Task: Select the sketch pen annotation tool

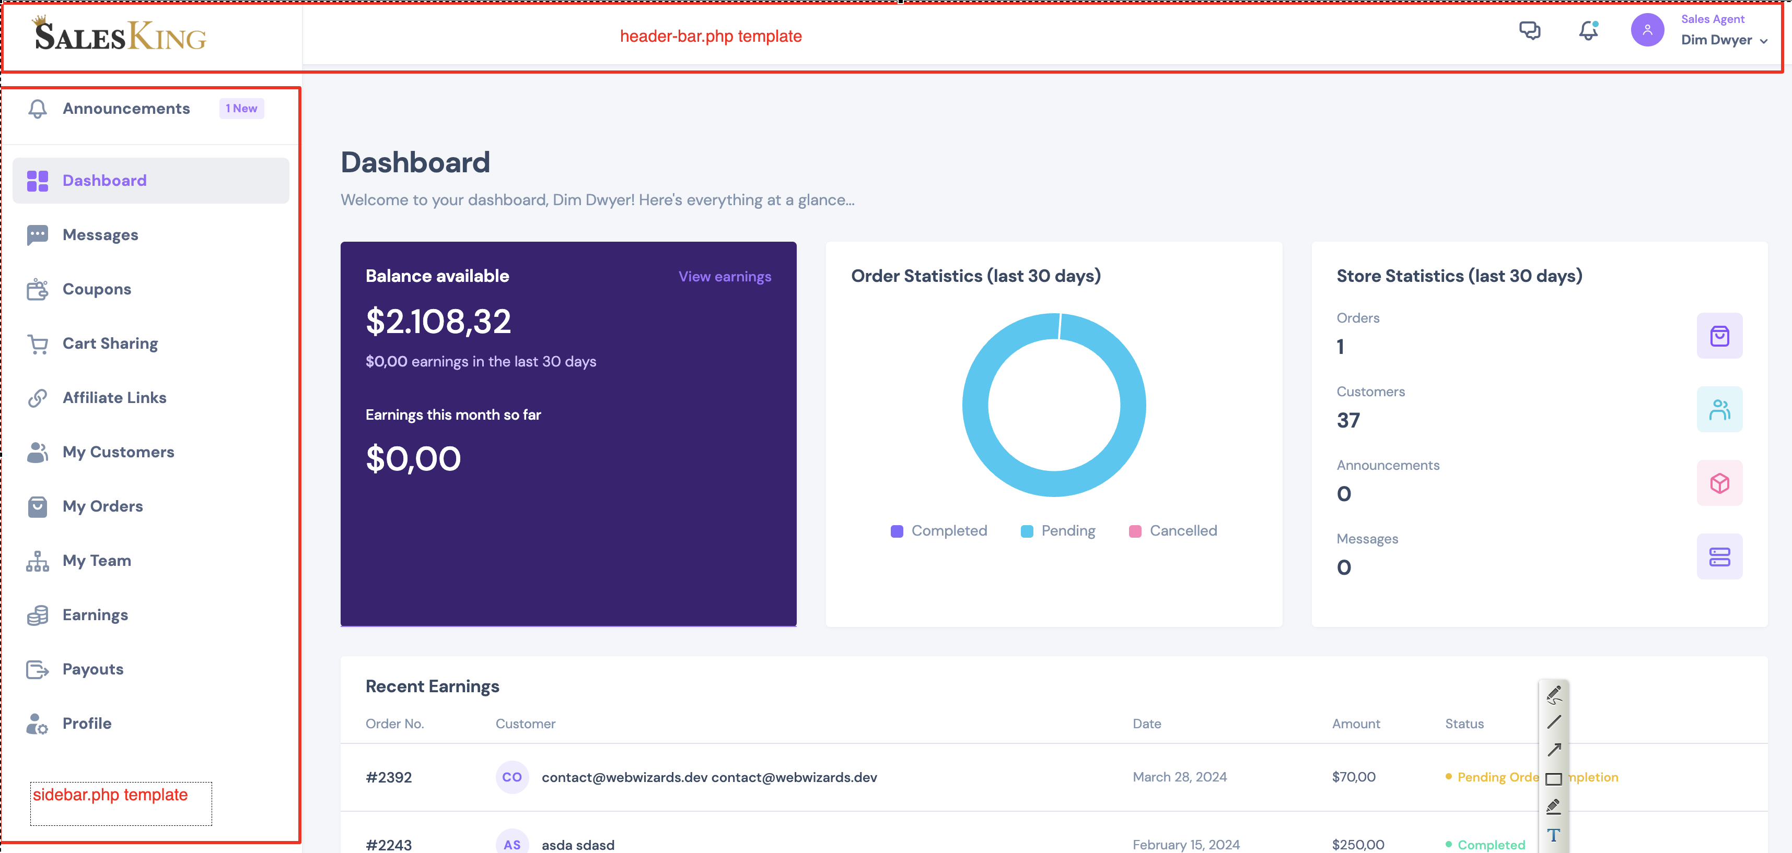Action: pyautogui.click(x=1554, y=694)
